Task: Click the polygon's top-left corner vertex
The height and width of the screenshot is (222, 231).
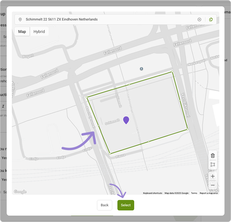Action: tap(87, 97)
